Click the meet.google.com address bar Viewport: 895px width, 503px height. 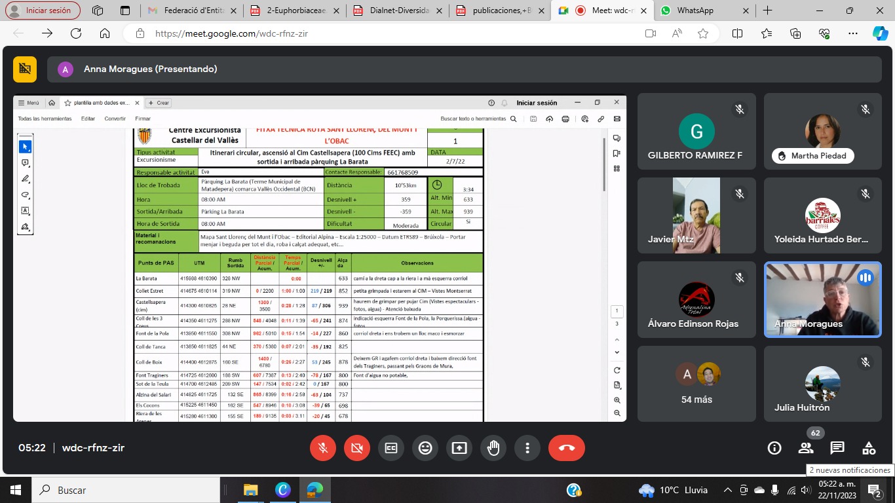(x=393, y=33)
